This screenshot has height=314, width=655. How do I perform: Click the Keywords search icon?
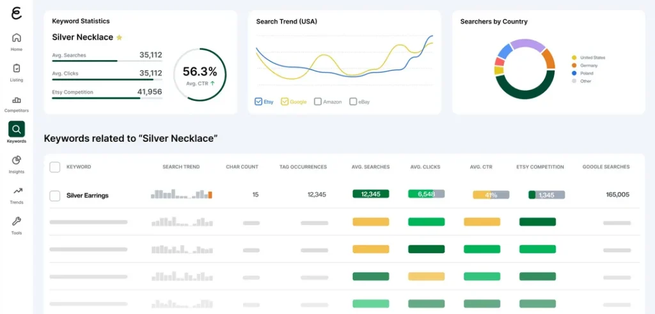16,130
